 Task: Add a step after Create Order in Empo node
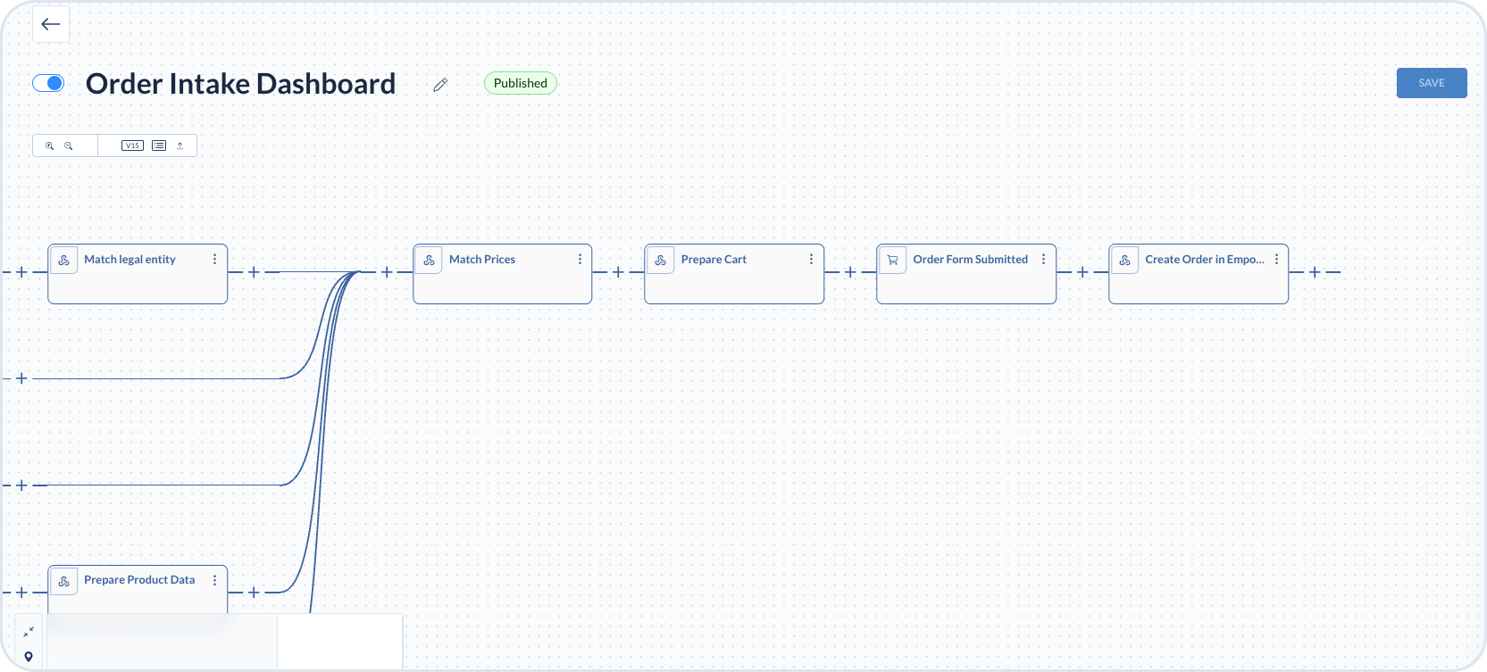click(1314, 272)
